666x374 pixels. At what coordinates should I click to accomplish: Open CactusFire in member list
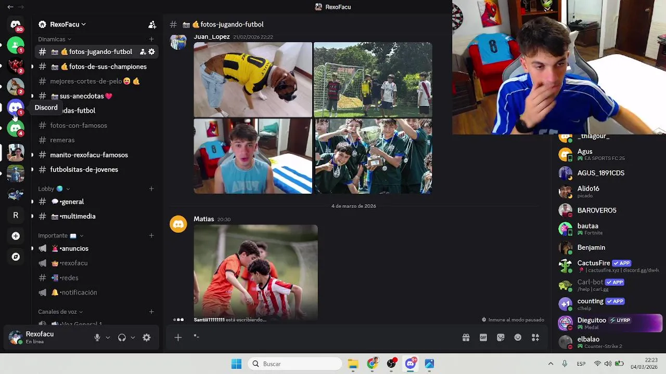(x=608, y=266)
